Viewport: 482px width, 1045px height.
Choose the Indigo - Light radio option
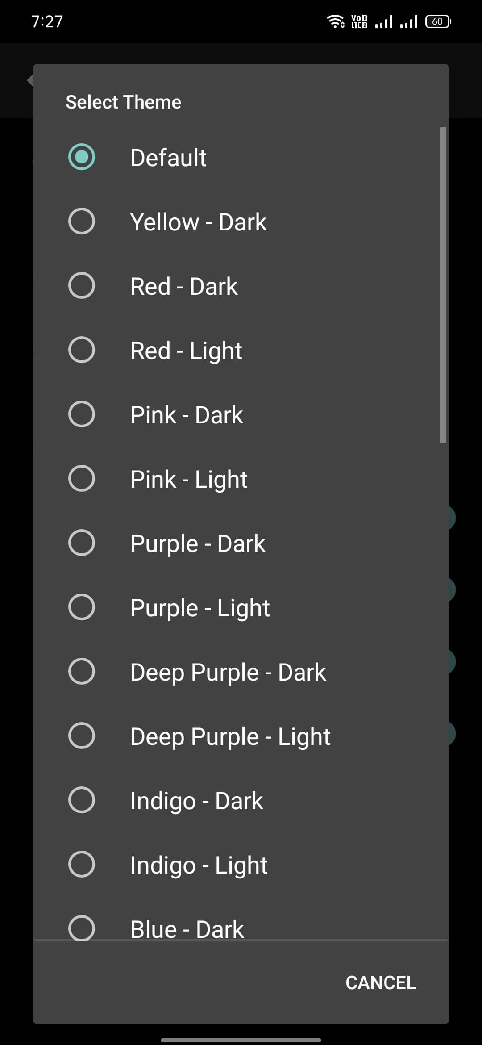click(x=82, y=865)
